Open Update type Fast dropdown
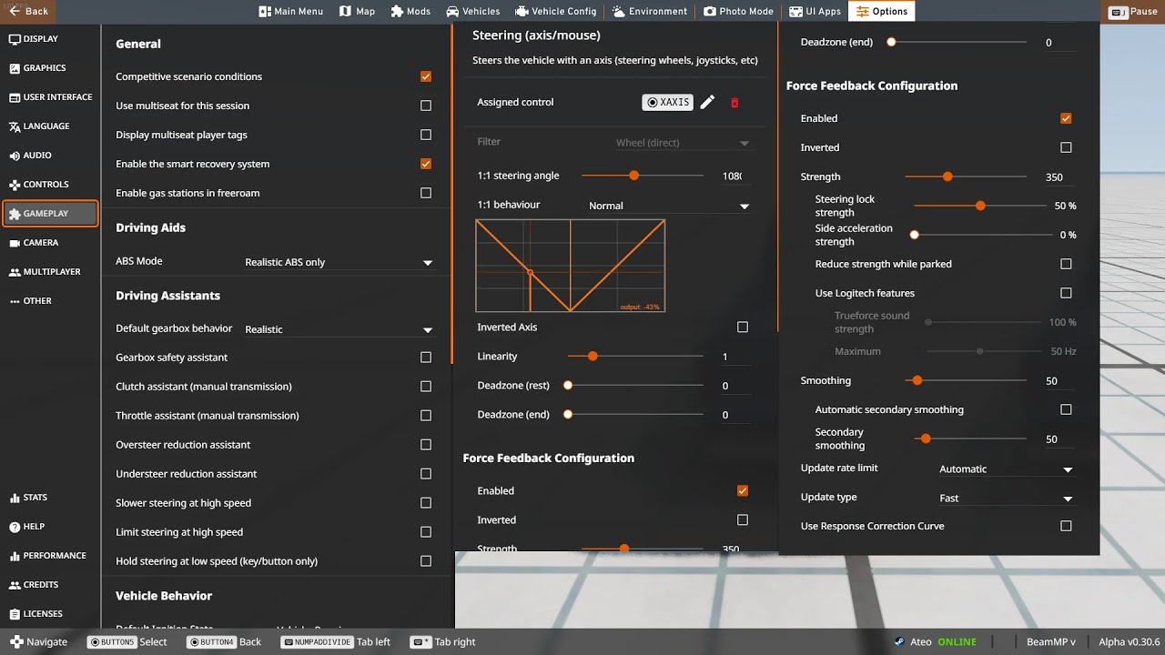The width and height of the screenshot is (1165, 655). click(x=1006, y=499)
